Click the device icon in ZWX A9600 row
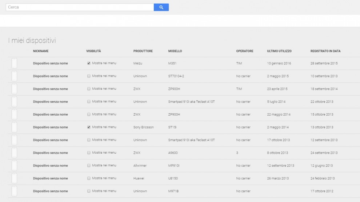This screenshot has height=202, width=360. click(x=14, y=153)
